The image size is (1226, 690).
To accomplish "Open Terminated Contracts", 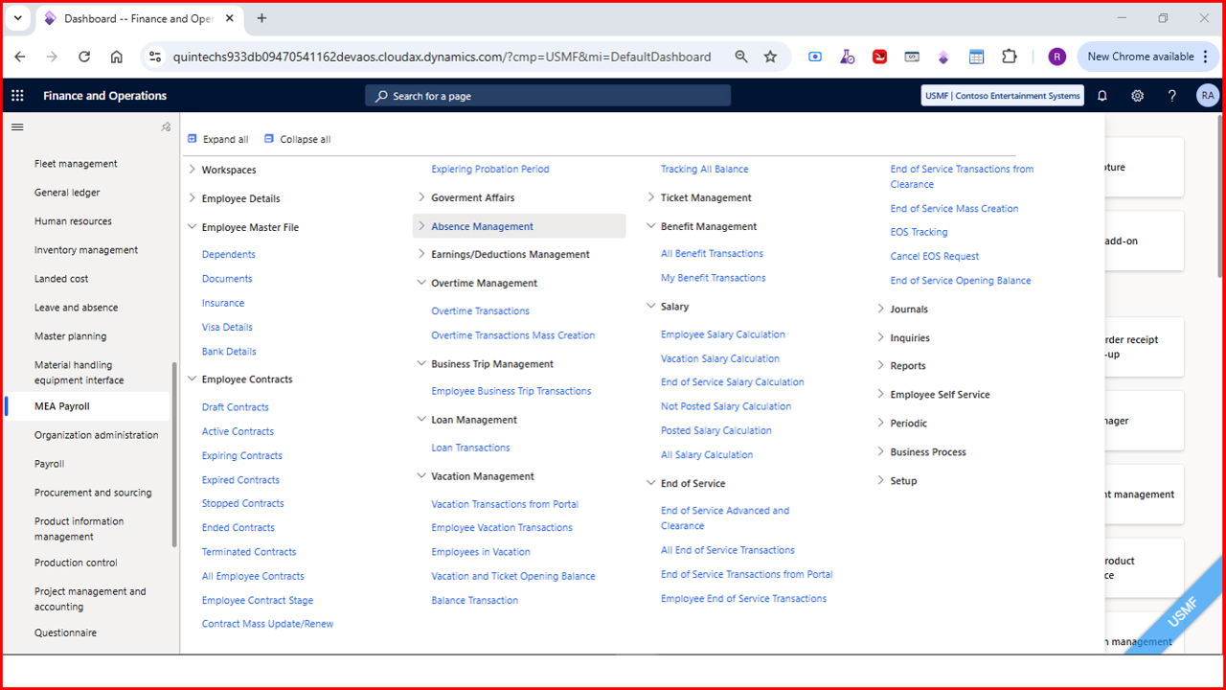I will pos(249,551).
